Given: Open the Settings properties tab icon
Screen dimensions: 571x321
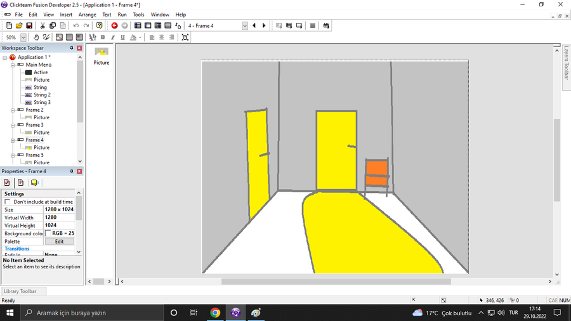Looking at the screenshot, I should (x=7, y=183).
